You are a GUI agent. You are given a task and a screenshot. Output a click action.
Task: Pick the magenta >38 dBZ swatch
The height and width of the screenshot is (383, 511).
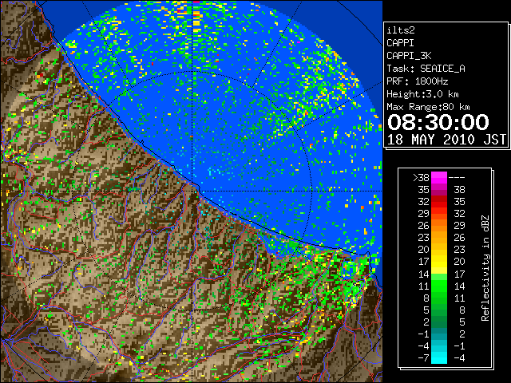(439, 177)
